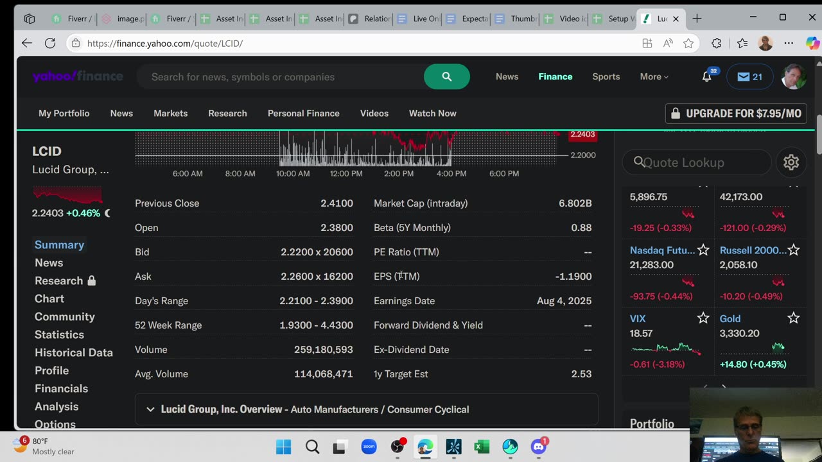Click the browser address bar URL
Viewport: 822px width, 462px height.
(x=165, y=43)
